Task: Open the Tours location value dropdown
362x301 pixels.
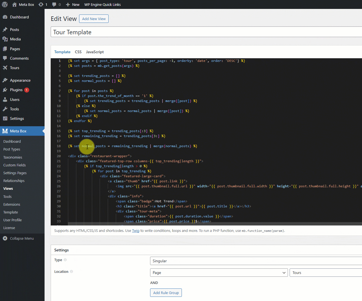Action: pyautogui.click(x=326, y=273)
